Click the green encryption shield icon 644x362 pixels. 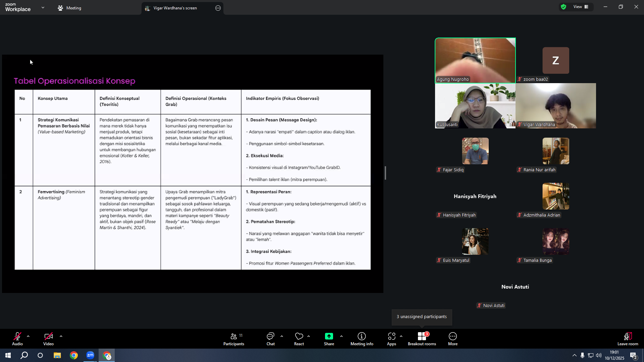point(563,7)
